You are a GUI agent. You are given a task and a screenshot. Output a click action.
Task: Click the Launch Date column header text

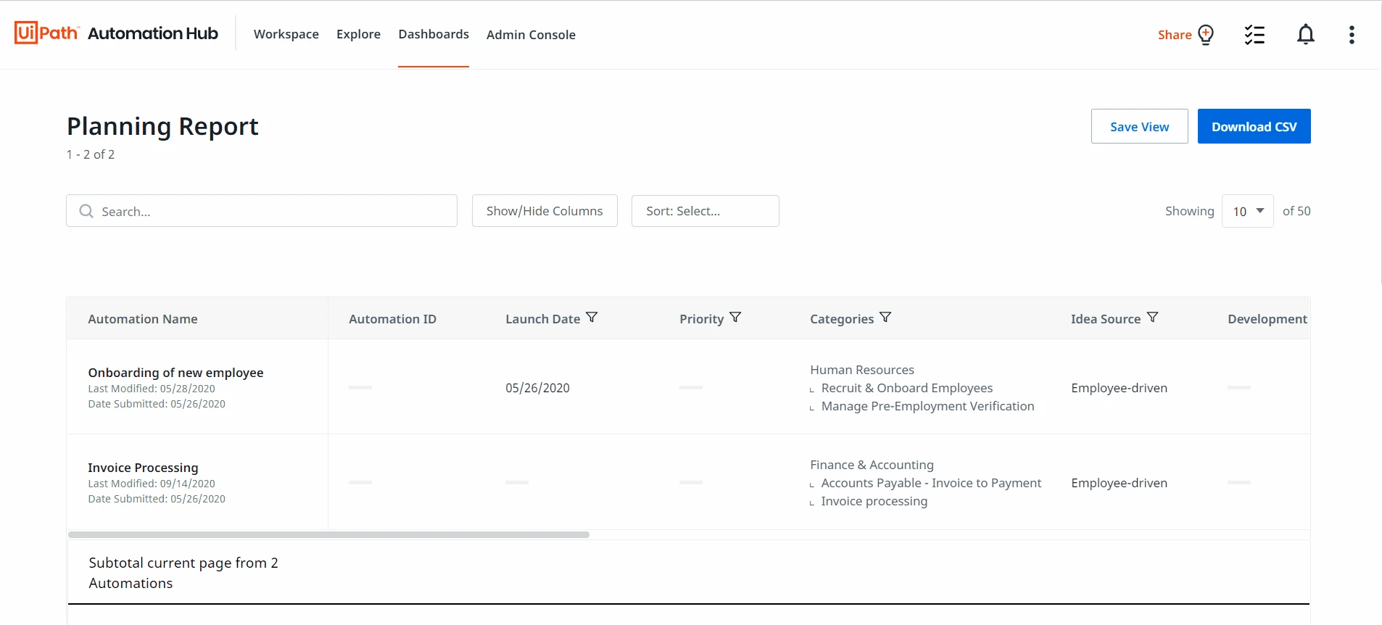(542, 319)
